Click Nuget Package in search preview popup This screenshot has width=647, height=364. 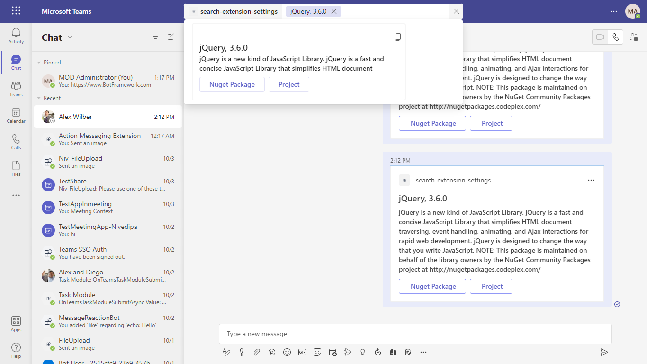click(x=232, y=84)
